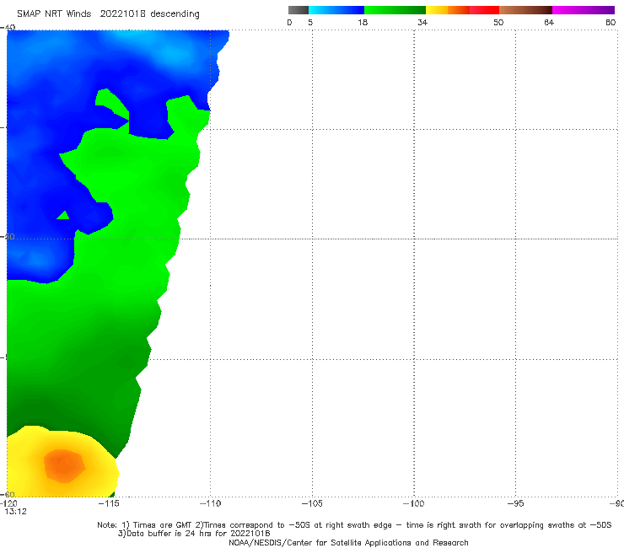This screenshot has height=548, width=624.
Task: Click the magenta-purple segment of the color bar
Action: click(584, 10)
